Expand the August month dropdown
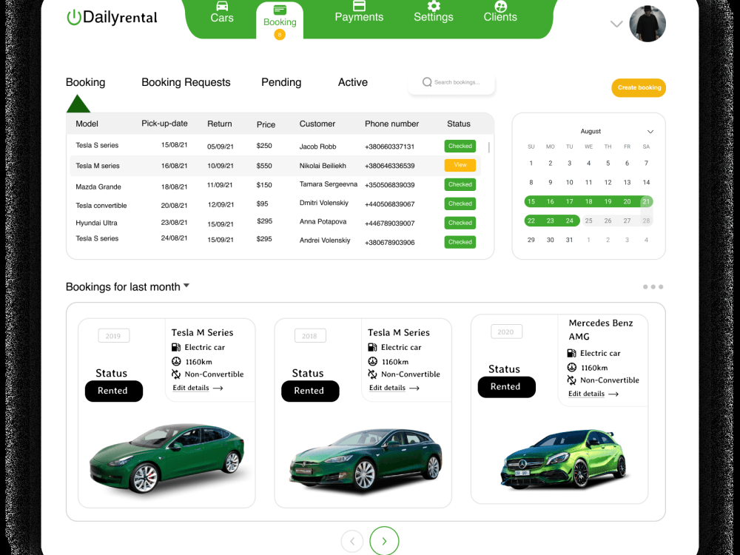740x555 pixels. point(650,132)
